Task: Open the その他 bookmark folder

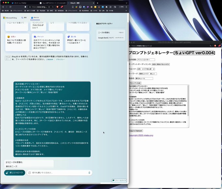Action: 110,11
